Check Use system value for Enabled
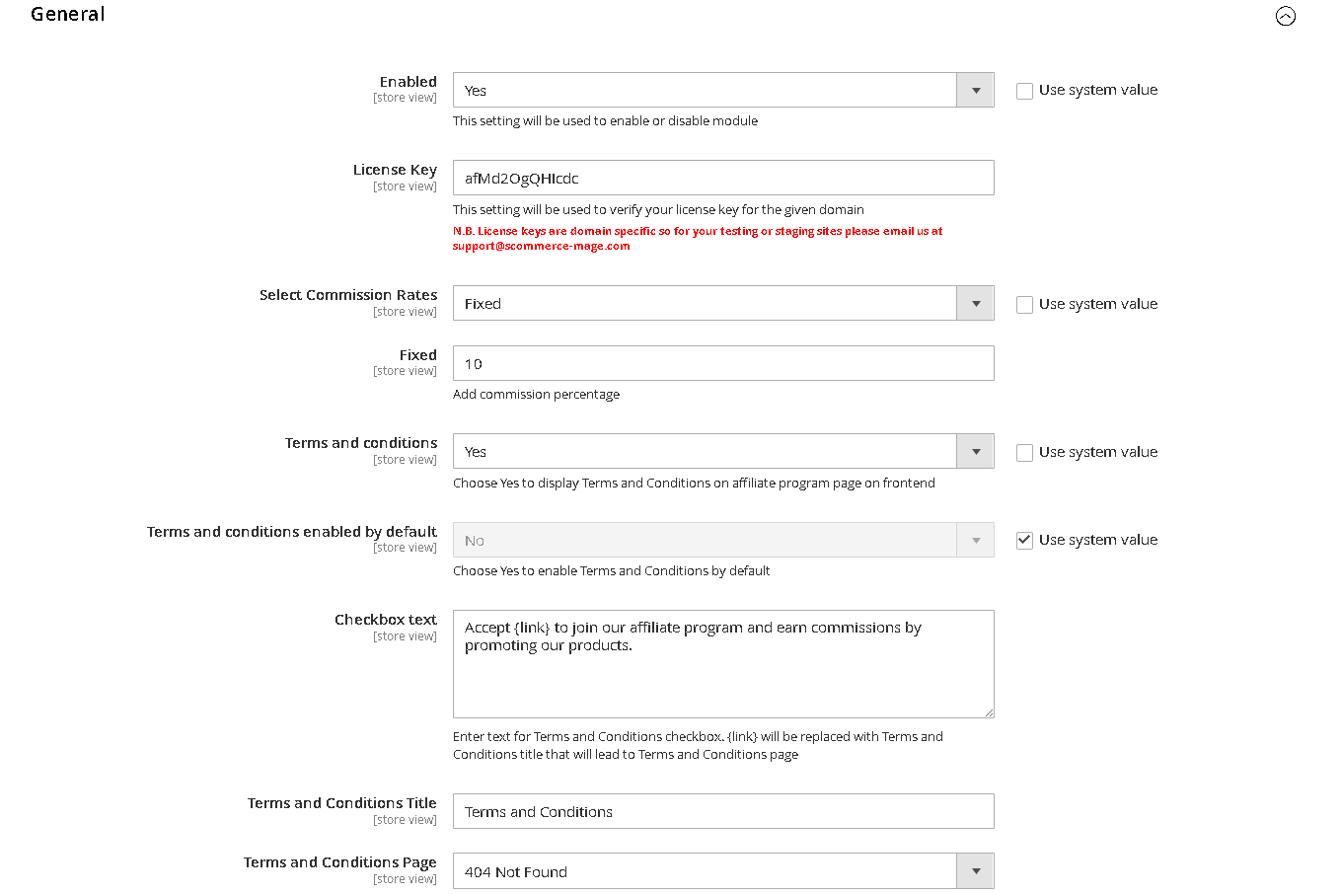The image size is (1340, 895). click(1025, 91)
